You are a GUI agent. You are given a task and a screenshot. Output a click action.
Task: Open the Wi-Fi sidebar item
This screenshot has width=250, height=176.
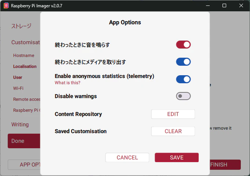(x=18, y=88)
